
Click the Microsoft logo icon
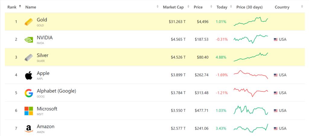(29, 111)
